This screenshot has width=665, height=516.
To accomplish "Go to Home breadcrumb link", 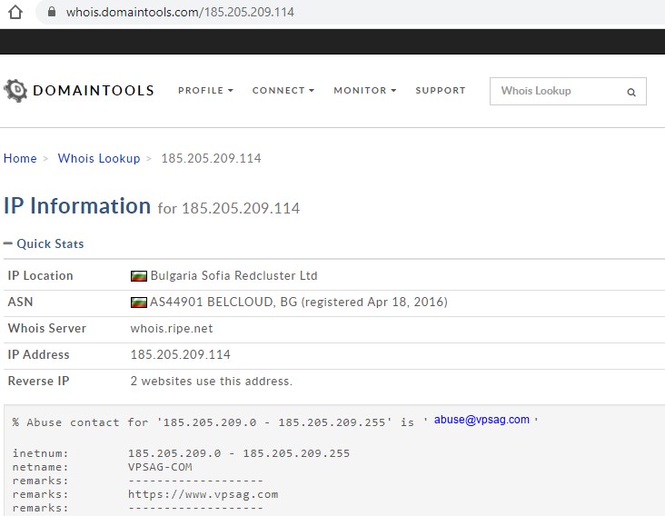I will click(x=20, y=158).
